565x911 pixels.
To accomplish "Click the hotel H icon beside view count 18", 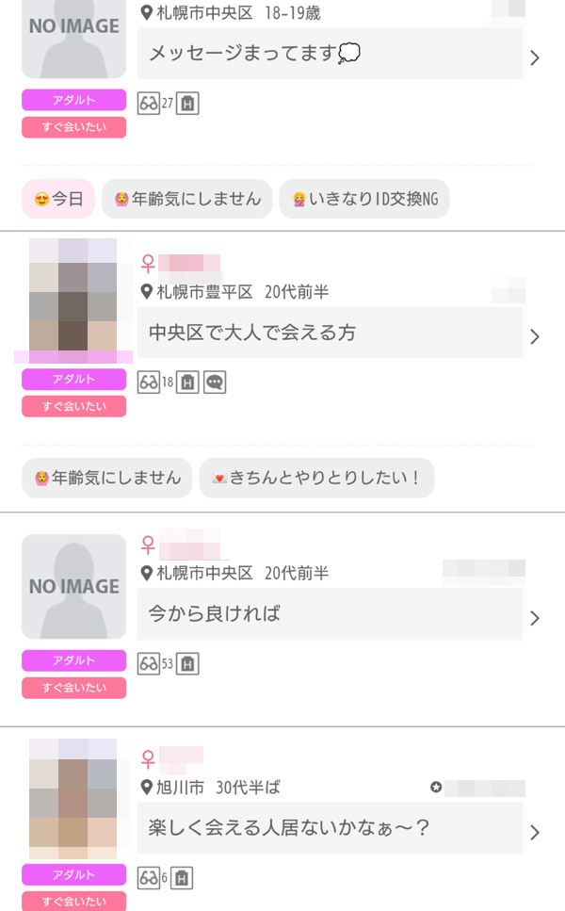I will pyautogui.click(x=187, y=382).
